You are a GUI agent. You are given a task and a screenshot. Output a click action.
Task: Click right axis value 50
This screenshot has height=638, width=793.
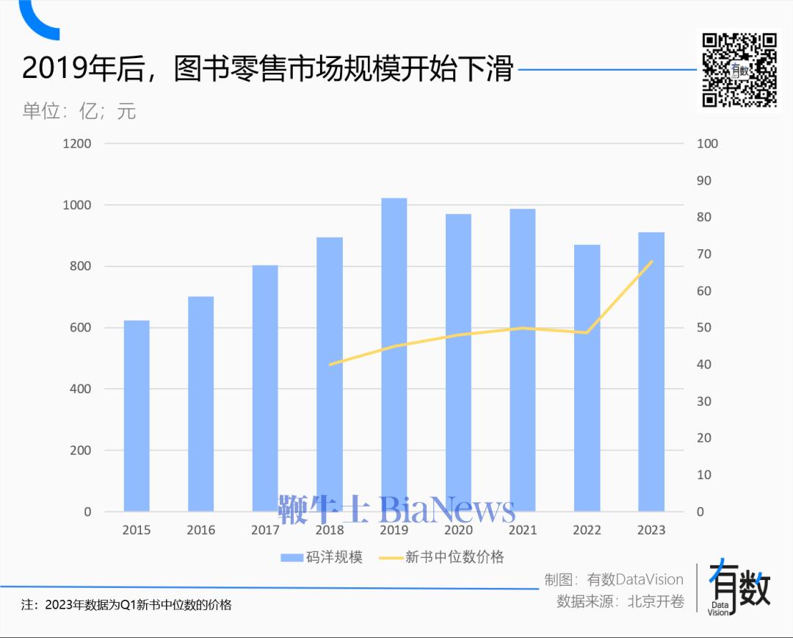[x=704, y=328]
